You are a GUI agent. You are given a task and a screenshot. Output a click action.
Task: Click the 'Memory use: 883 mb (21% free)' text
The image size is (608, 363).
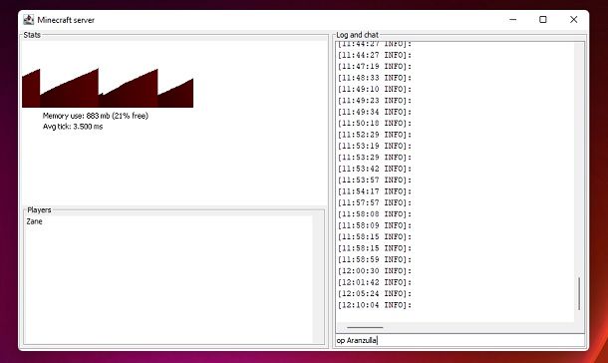[96, 116]
